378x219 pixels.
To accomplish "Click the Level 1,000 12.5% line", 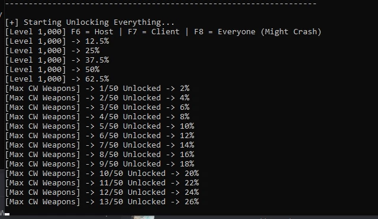I will click(x=57, y=41).
